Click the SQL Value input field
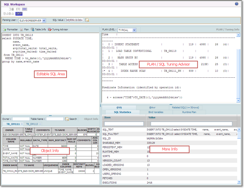244x188 pixels. [x=75, y=20]
